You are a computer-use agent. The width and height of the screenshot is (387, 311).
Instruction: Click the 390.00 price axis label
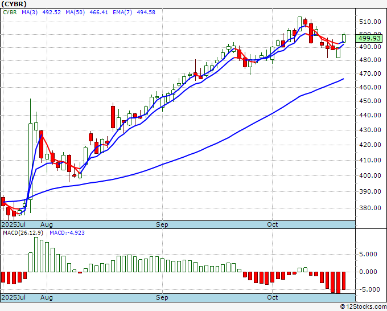coord(370,191)
